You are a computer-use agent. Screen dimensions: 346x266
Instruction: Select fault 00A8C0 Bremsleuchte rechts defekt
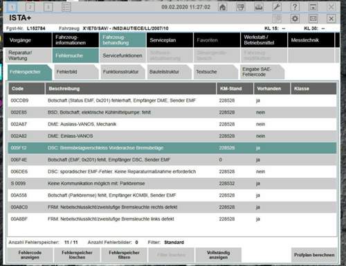172,207
